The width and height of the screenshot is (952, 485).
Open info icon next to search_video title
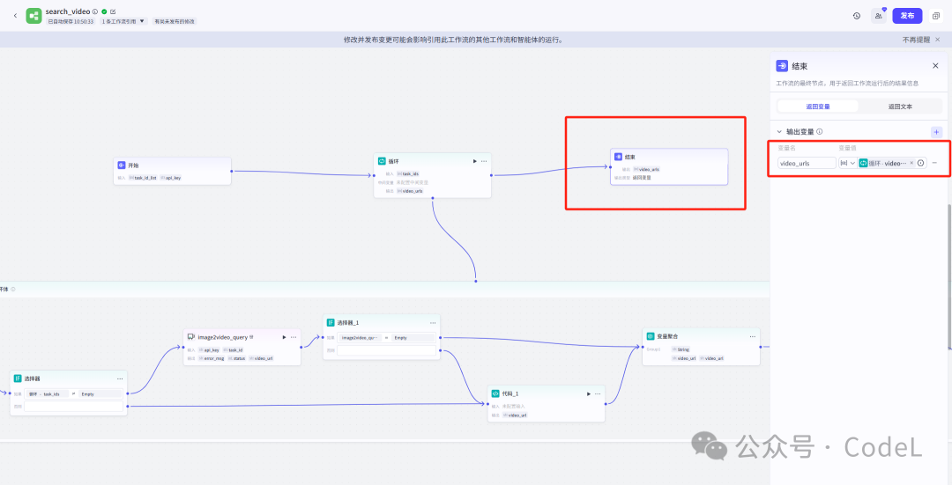coord(95,11)
